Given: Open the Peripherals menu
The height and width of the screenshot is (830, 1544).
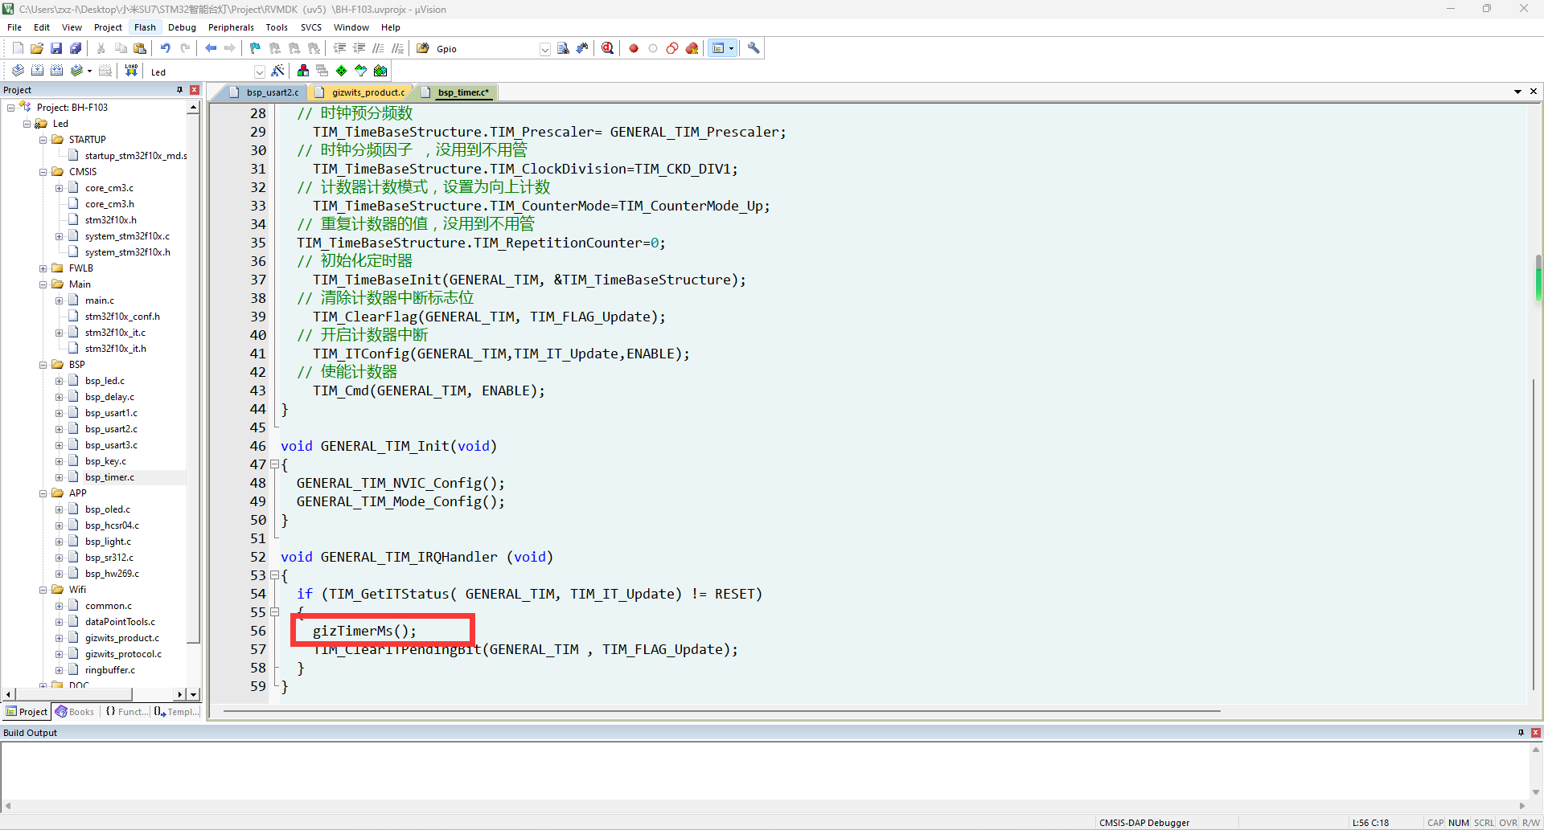Looking at the screenshot, I should (x=231, y=27).
